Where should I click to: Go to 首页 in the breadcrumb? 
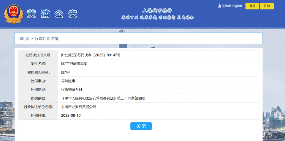[24, 38]
